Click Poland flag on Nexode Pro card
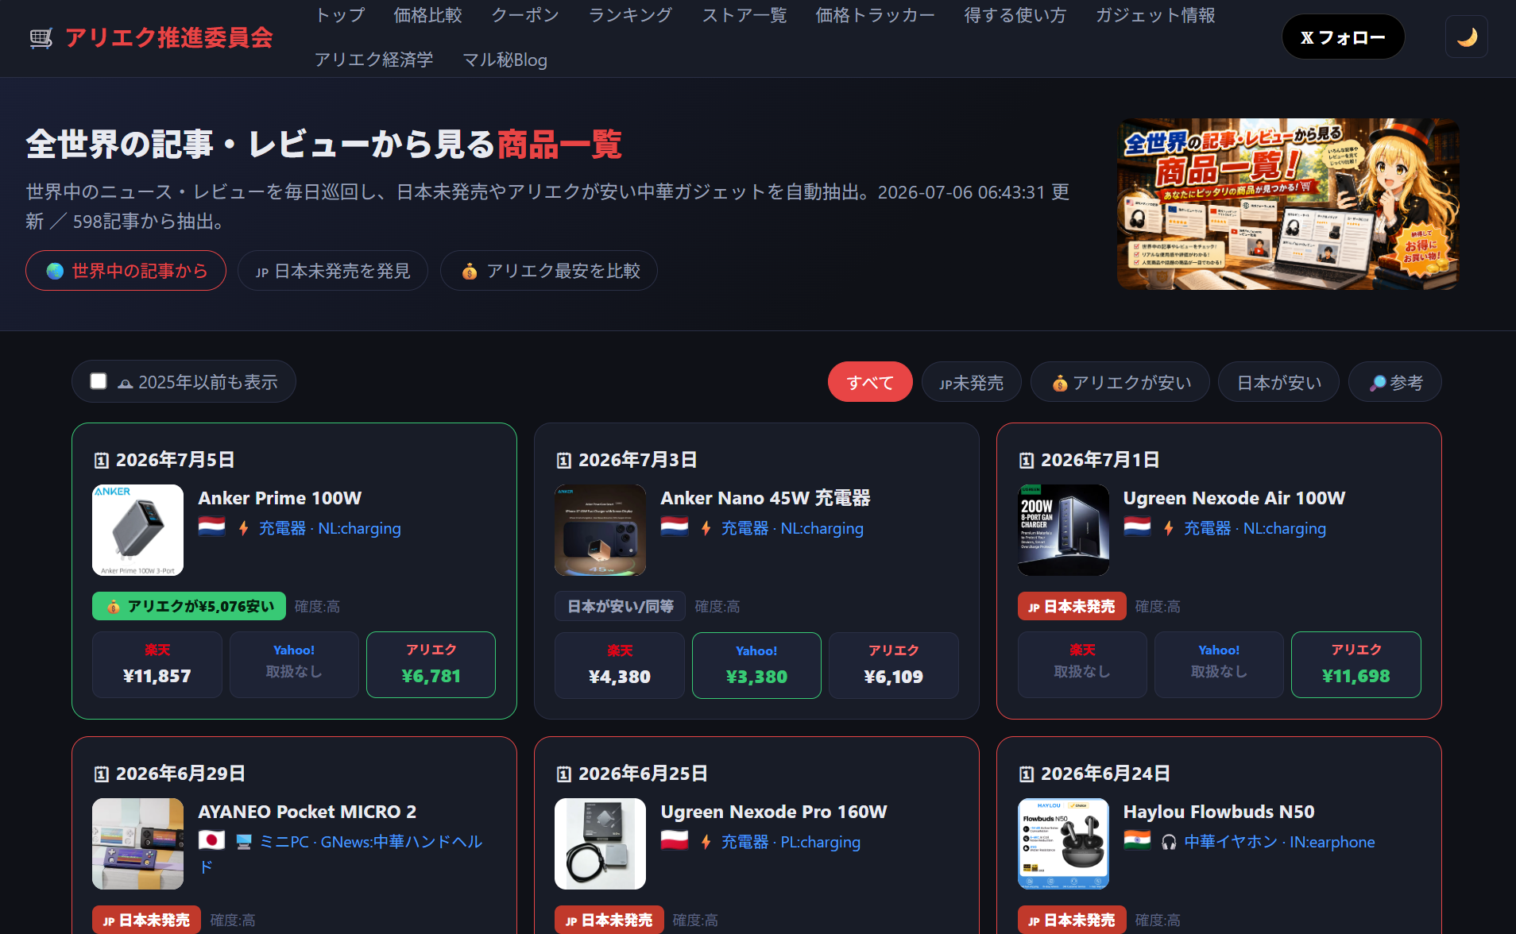The height and width of the screenshot is (934, 1516). pyautogui.click(x=674, y=841)
